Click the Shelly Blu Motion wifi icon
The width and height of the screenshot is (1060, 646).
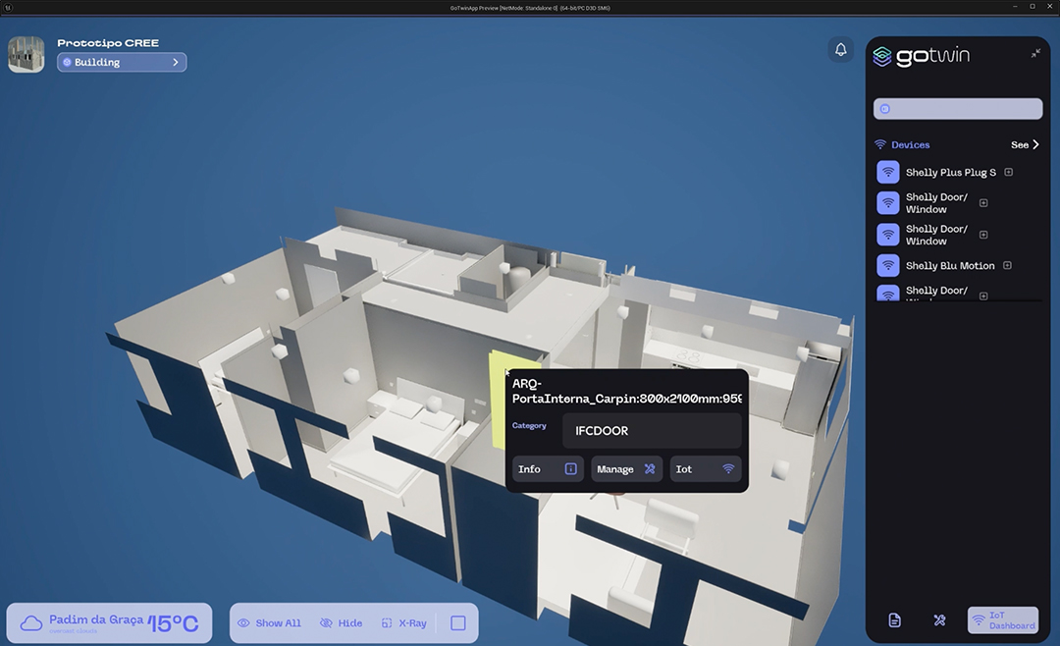click(x=887, y=265)
